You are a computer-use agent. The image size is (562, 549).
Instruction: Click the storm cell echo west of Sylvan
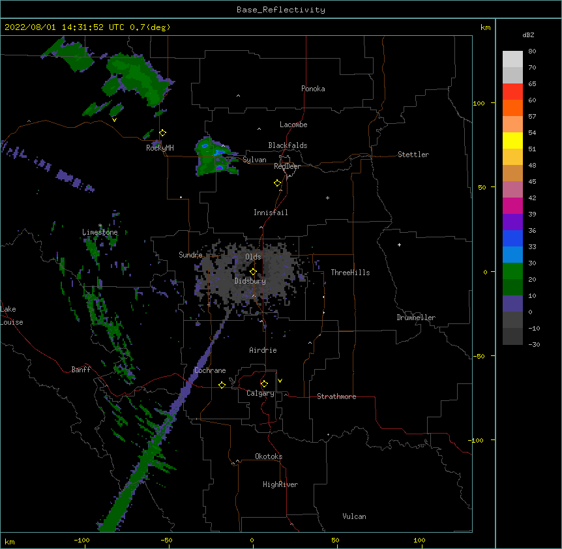(x=216, y=156)
